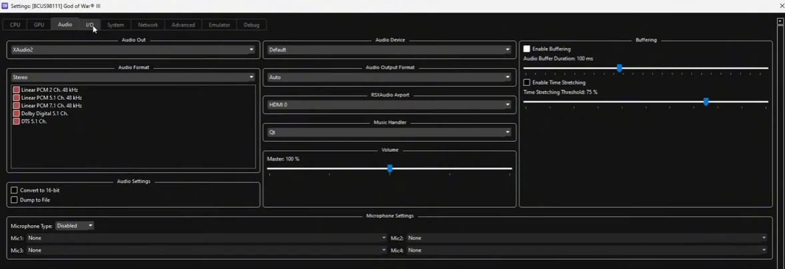The height and width of the screenshot is (269, 785).
Task: Open the RSXAudio Avport HDMI 0 dropdown
Action: click(389, 105)
